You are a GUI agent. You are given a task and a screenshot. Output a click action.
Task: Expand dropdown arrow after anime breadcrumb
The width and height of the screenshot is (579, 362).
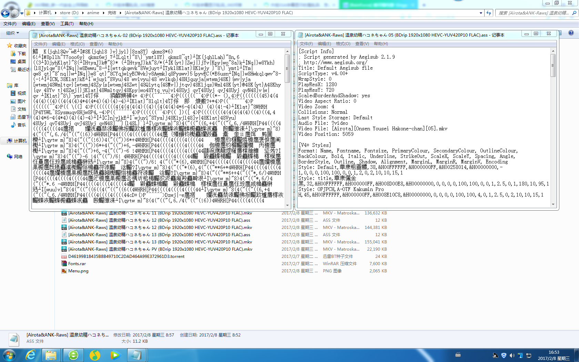click(x=103, y=13)
